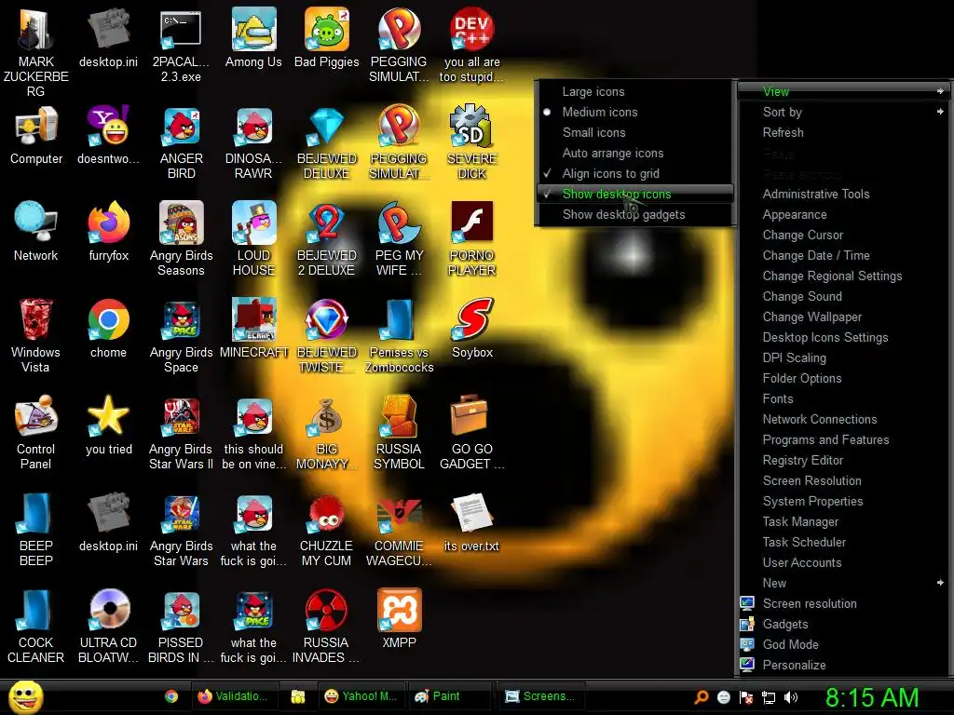Open the Bad Piggies desktop shortcut
The height and width of the screenshot is (715, 954).
click(327, 37)
